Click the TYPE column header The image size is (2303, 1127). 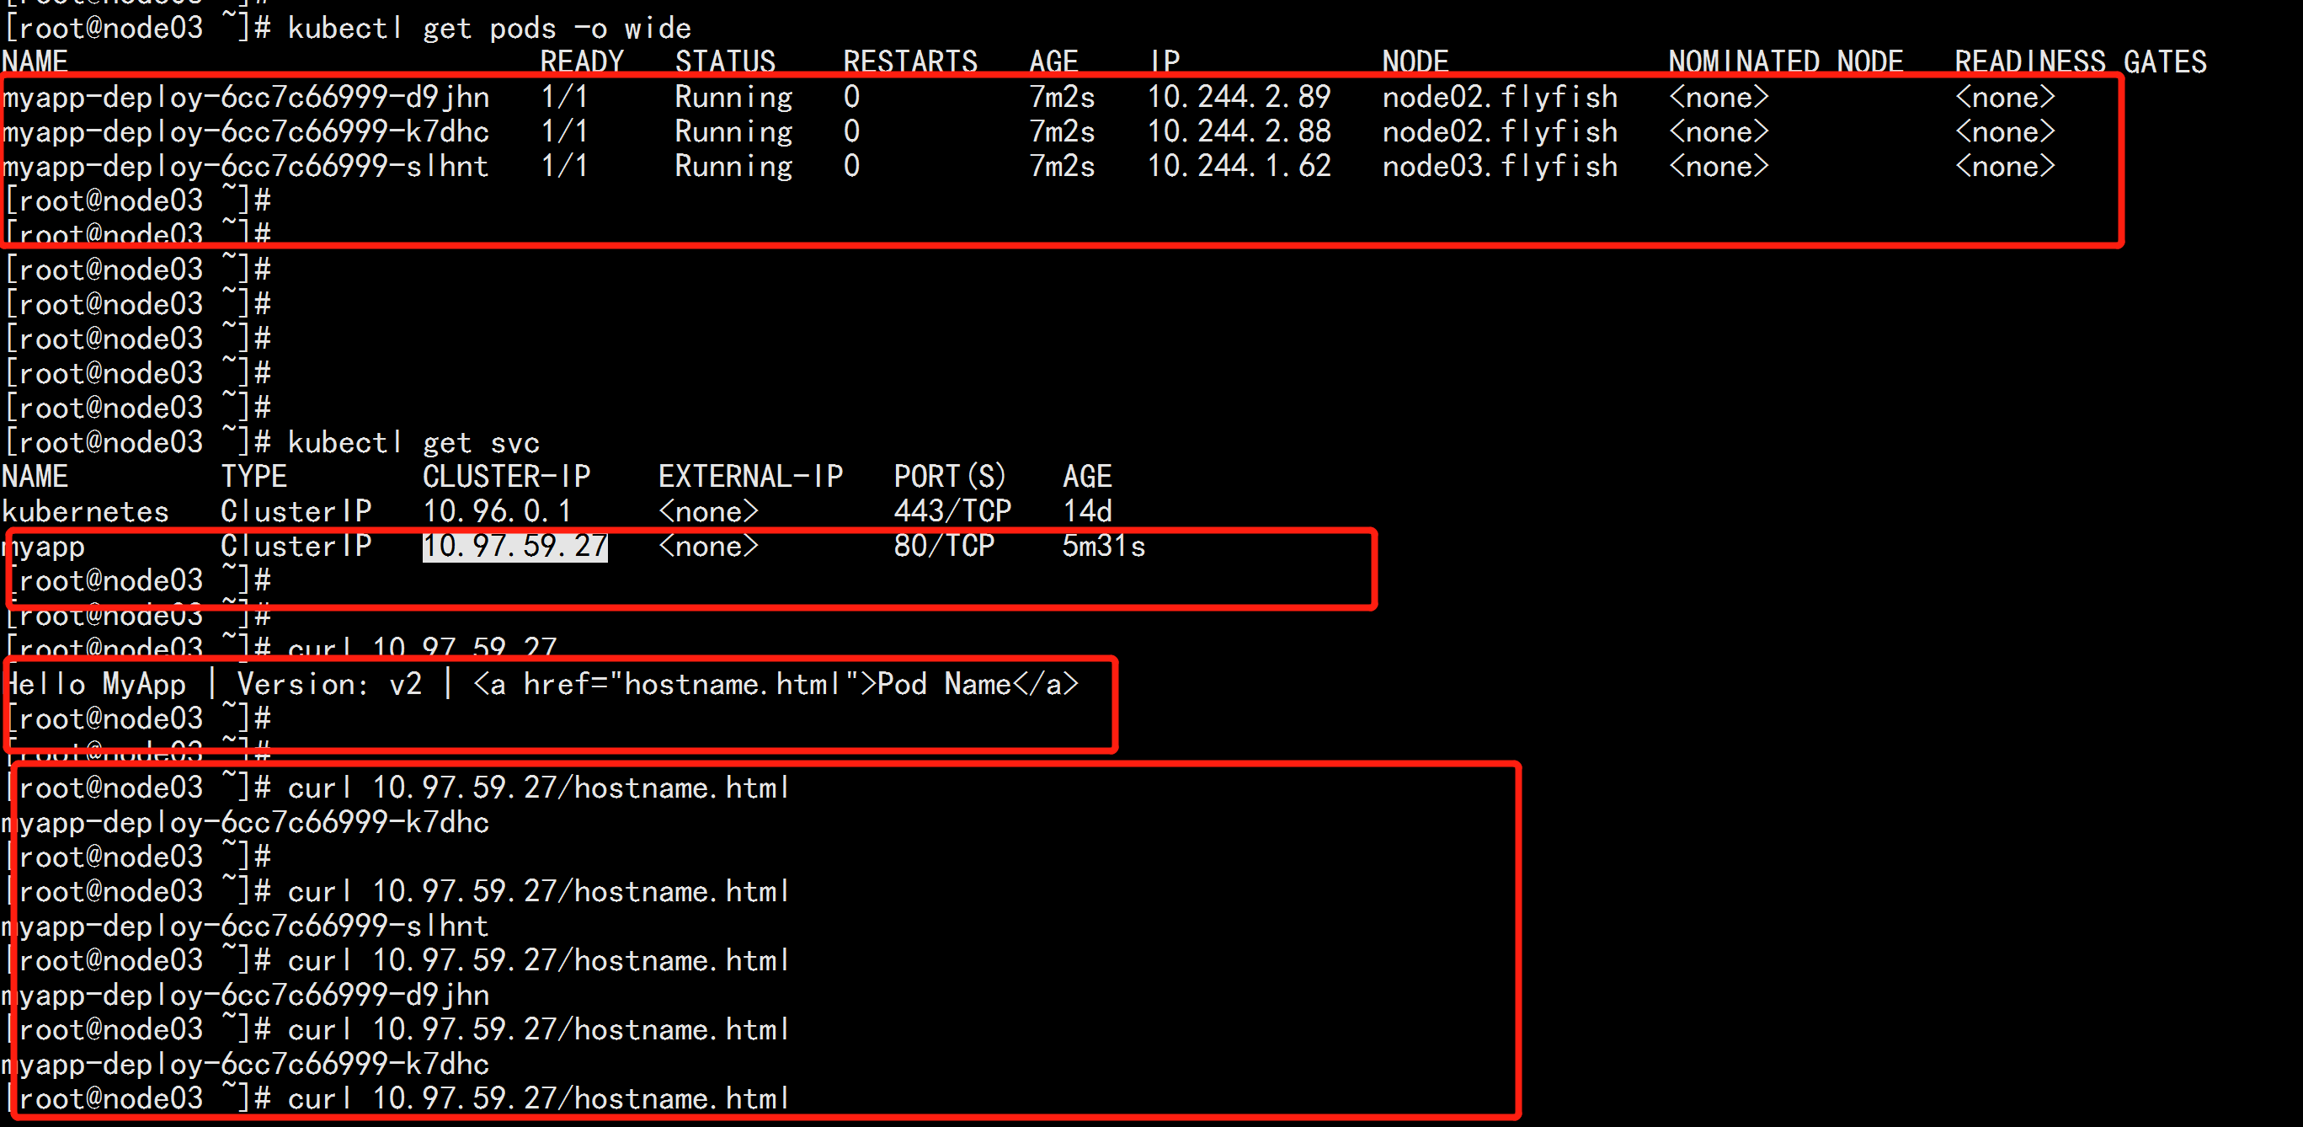point(254,477)
